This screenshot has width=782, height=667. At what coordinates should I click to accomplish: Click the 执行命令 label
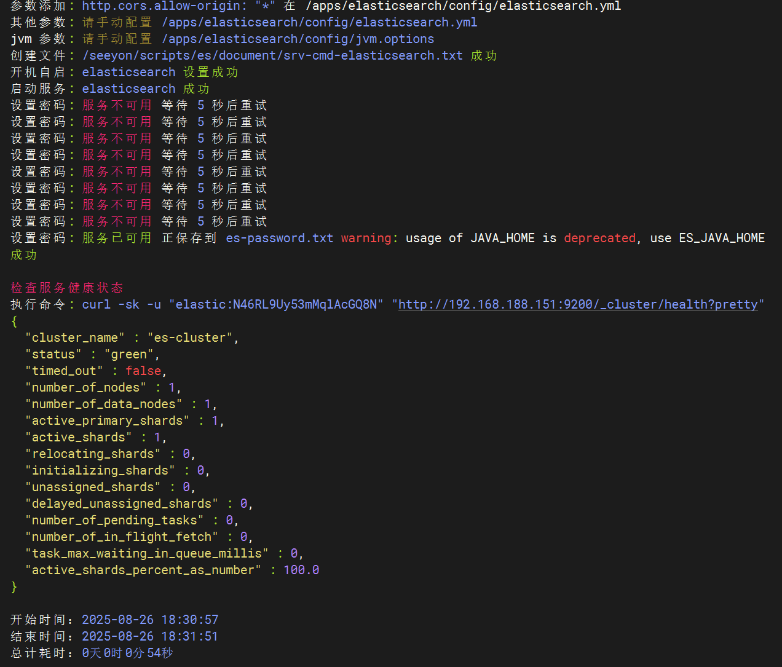[38, 304]
